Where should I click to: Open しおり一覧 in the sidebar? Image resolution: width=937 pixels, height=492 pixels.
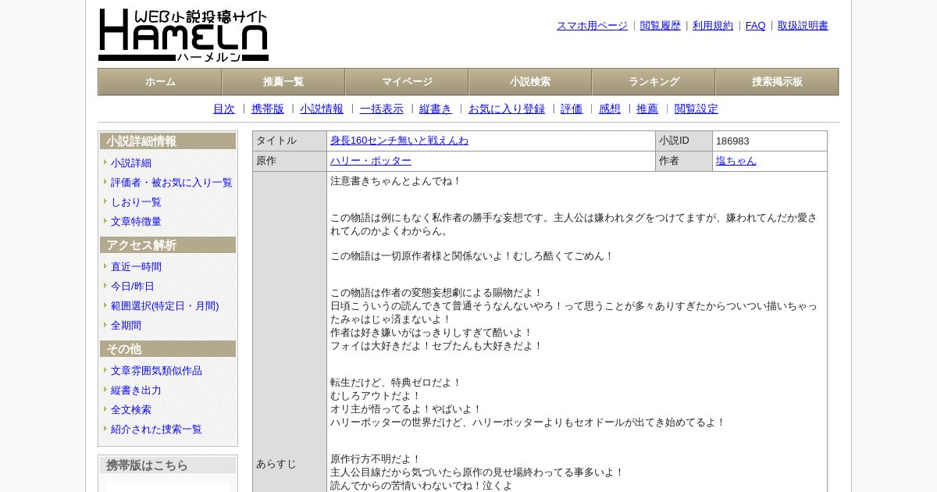tap(136, 202)
